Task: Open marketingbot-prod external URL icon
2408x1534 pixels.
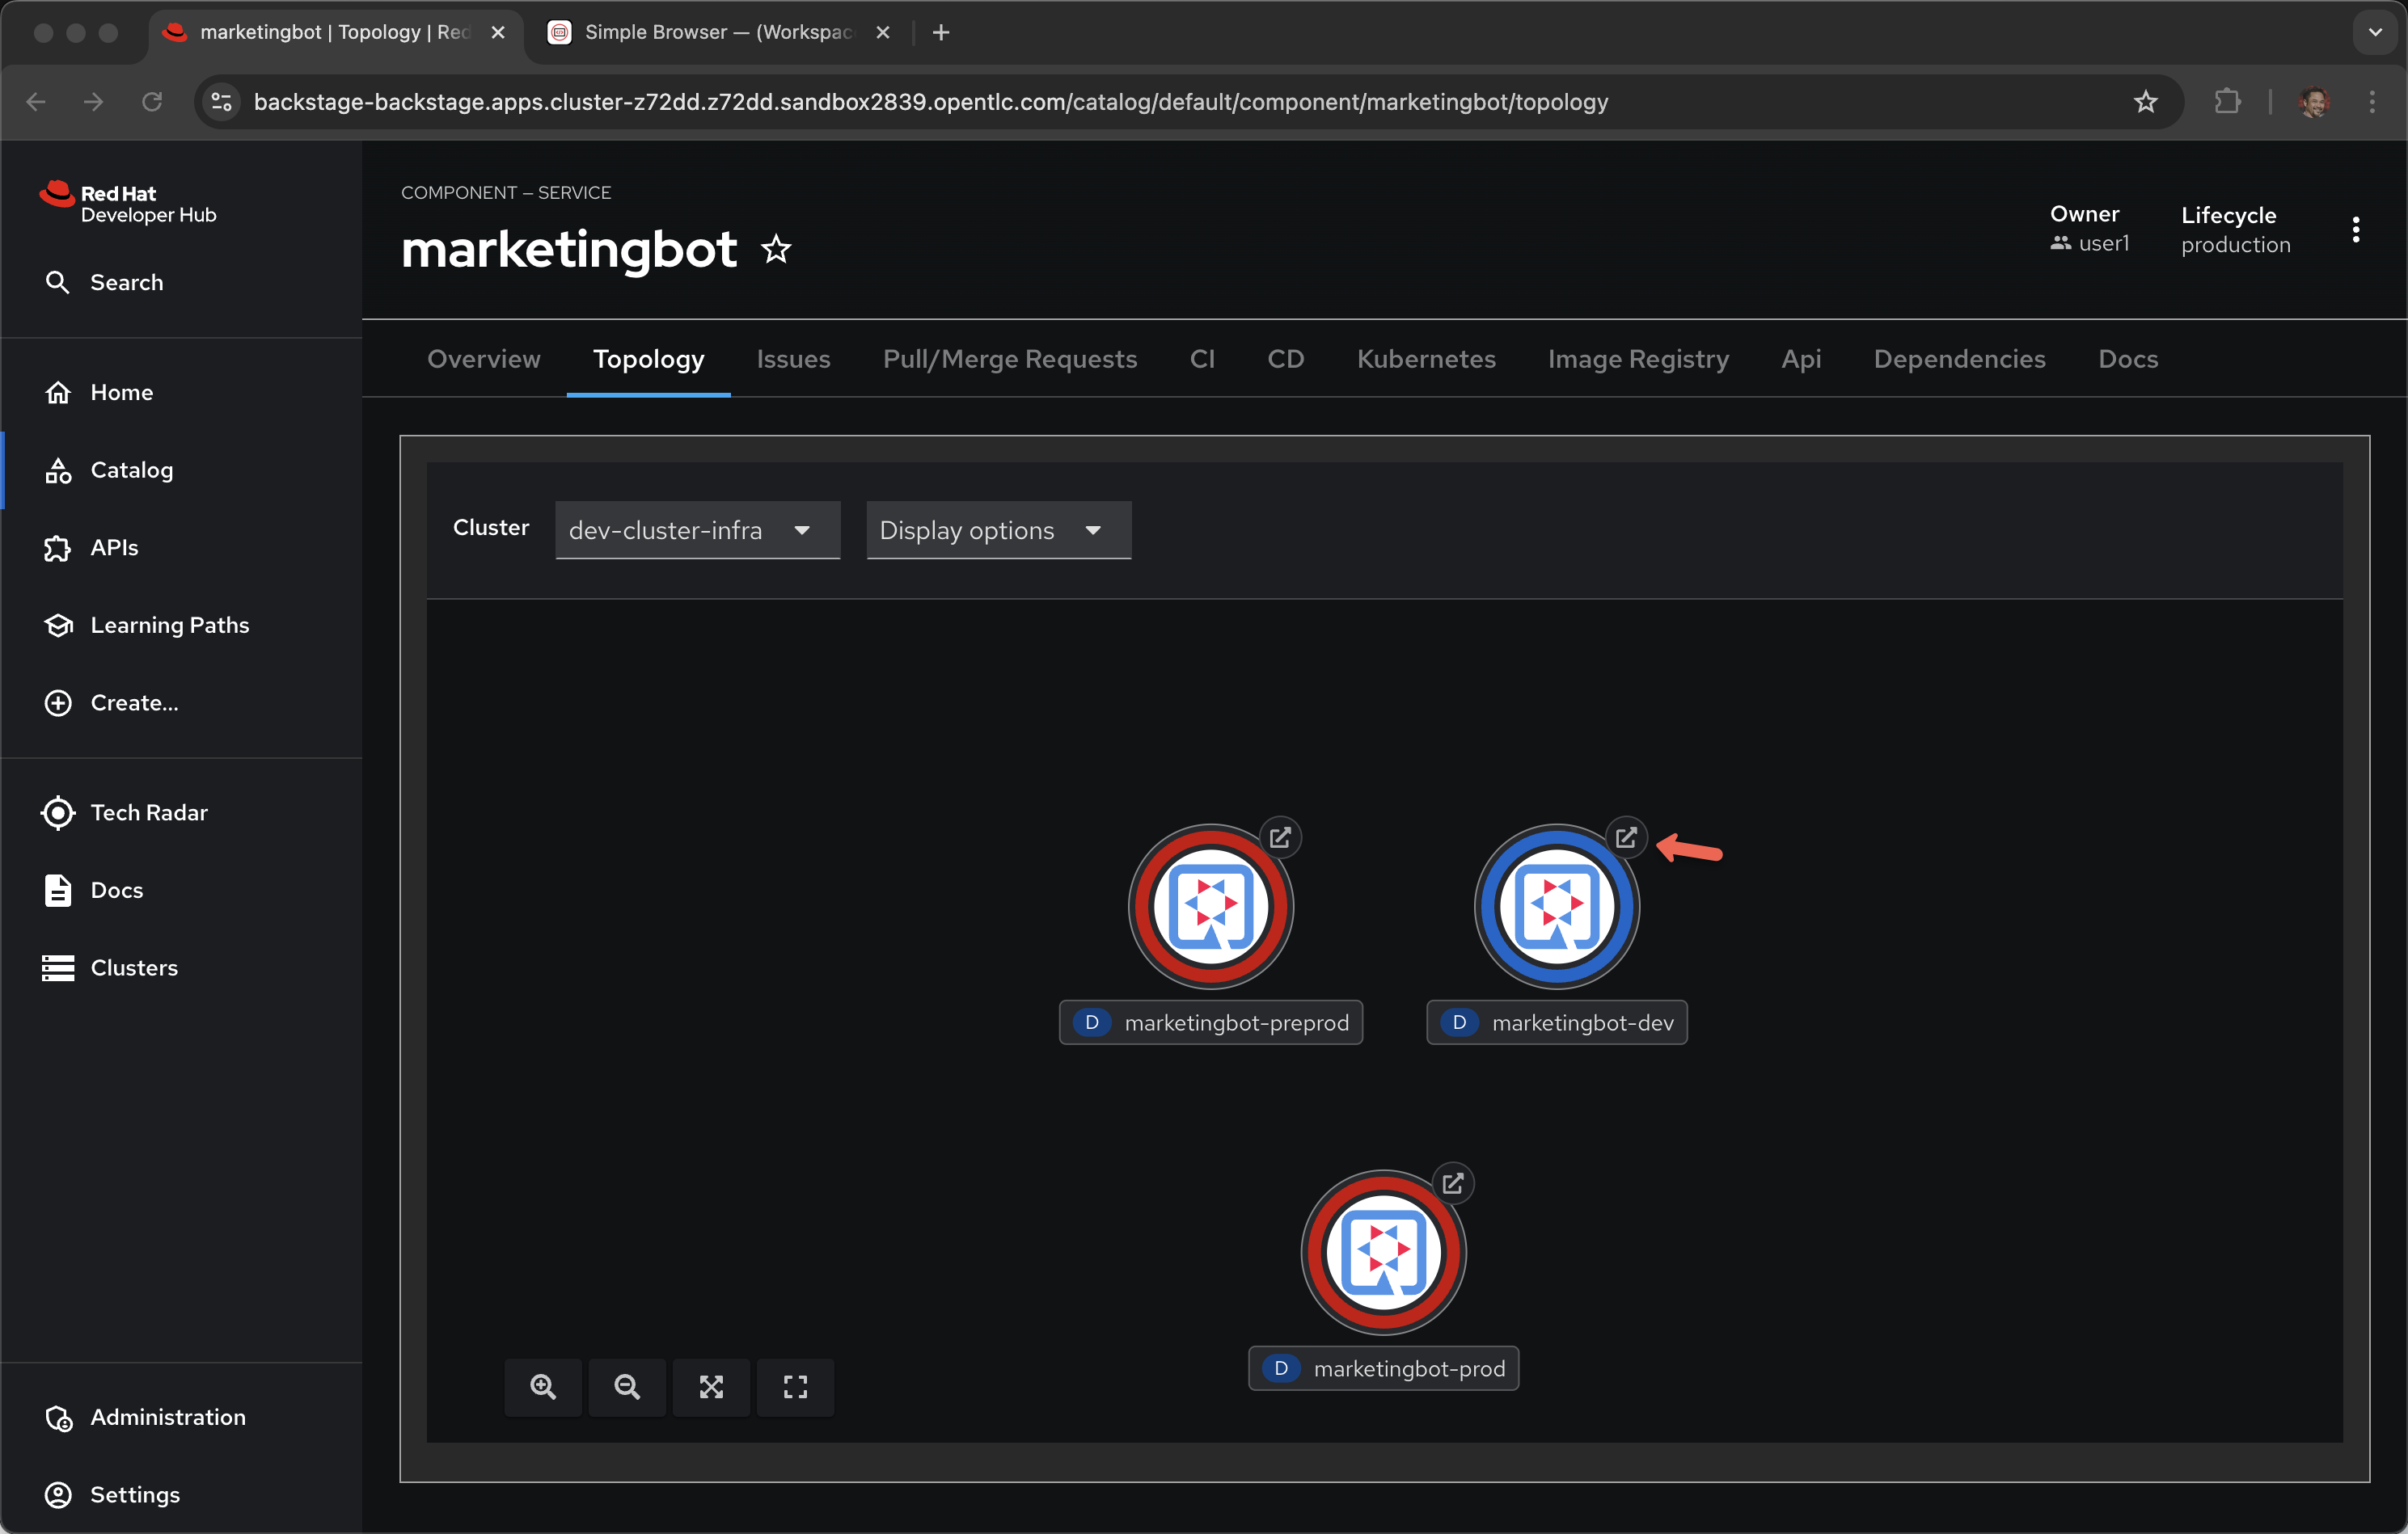Action: click(x=1453, y=1182)
